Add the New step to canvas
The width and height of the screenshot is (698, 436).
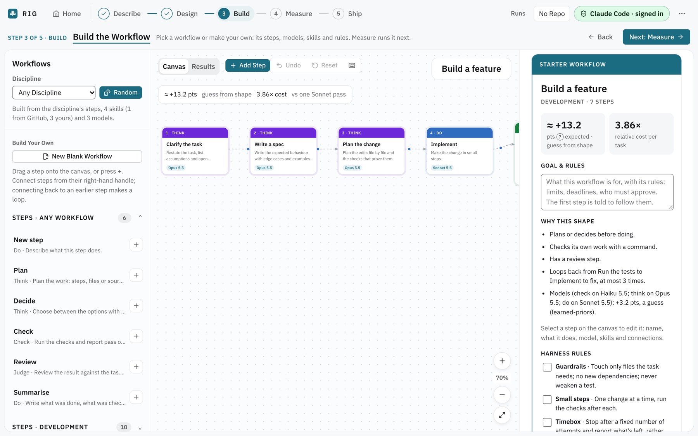136,245
